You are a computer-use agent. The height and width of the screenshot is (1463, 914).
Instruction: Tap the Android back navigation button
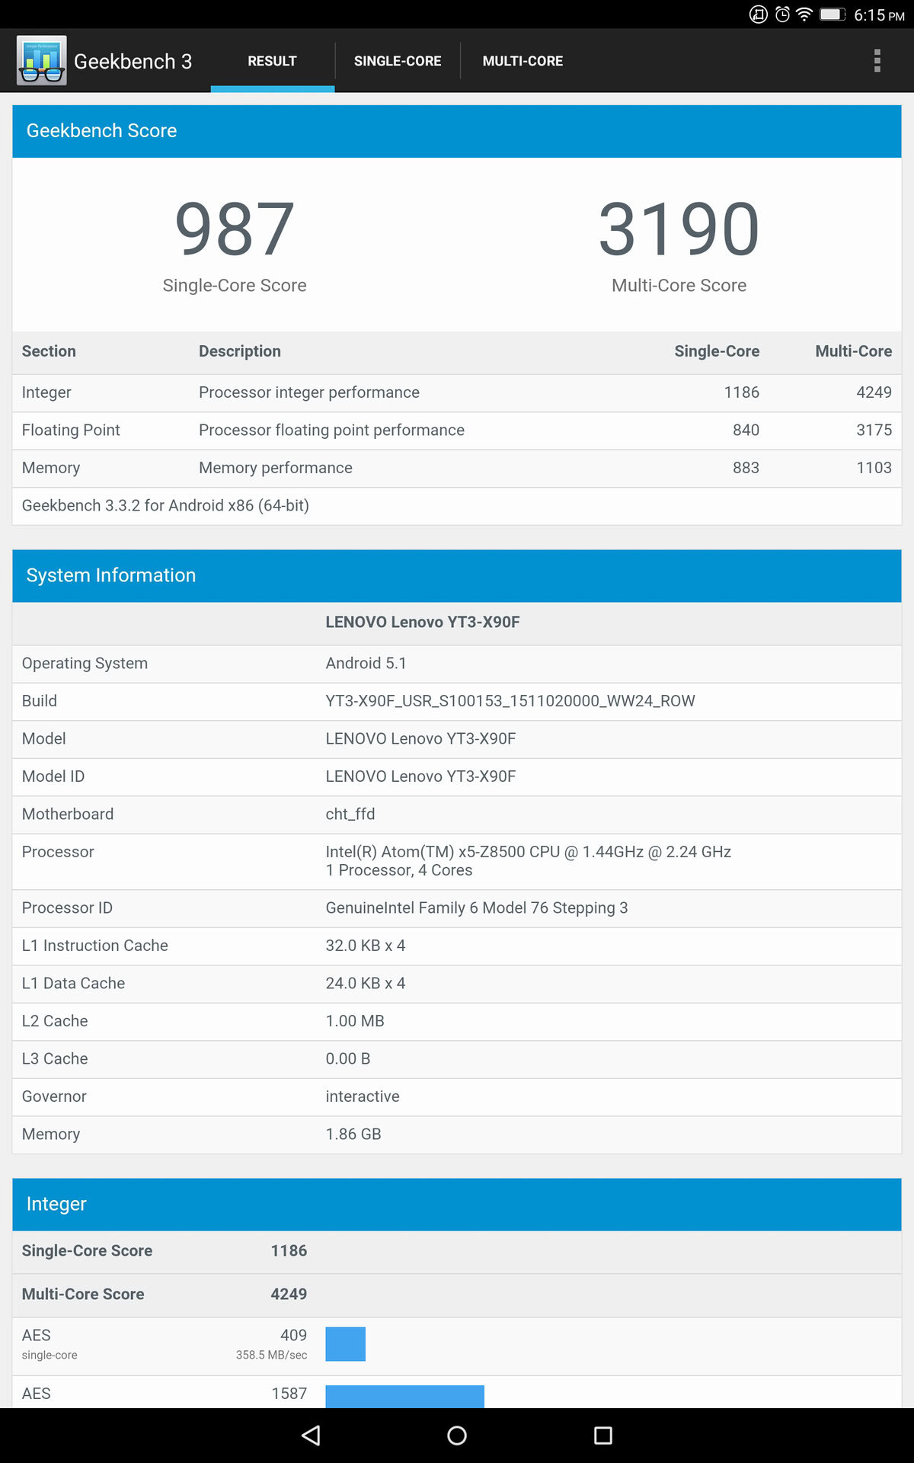[x=311, y=1436]
